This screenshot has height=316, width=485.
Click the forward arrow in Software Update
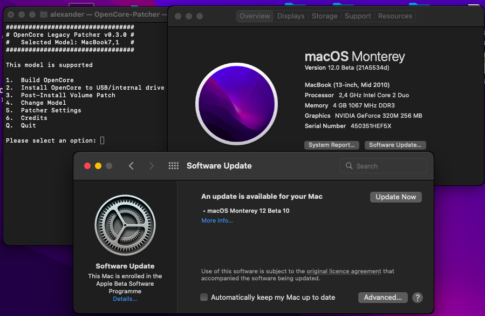[x=151, y=166]
